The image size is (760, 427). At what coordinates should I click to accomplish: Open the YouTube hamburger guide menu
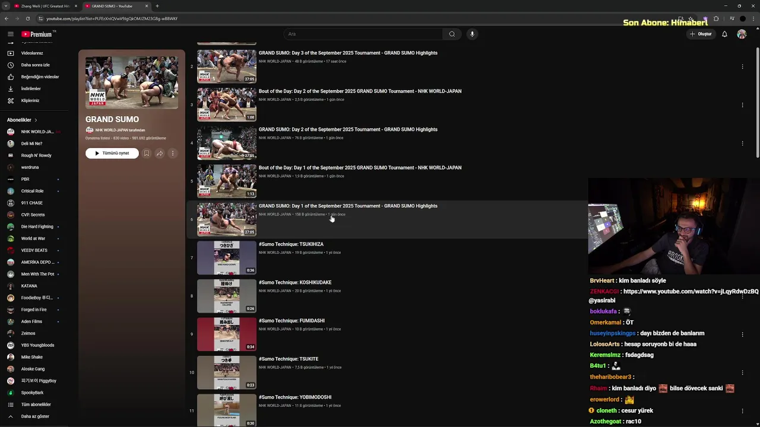pos(10,34)
